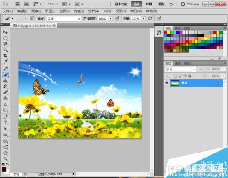Open the 流量 100% slider arrow
Screen dimensions: 228x178
point(144,19)
